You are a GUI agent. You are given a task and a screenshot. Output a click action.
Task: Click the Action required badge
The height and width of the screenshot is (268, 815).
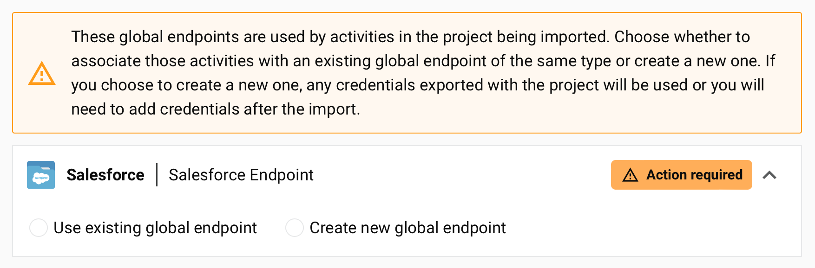681,175
